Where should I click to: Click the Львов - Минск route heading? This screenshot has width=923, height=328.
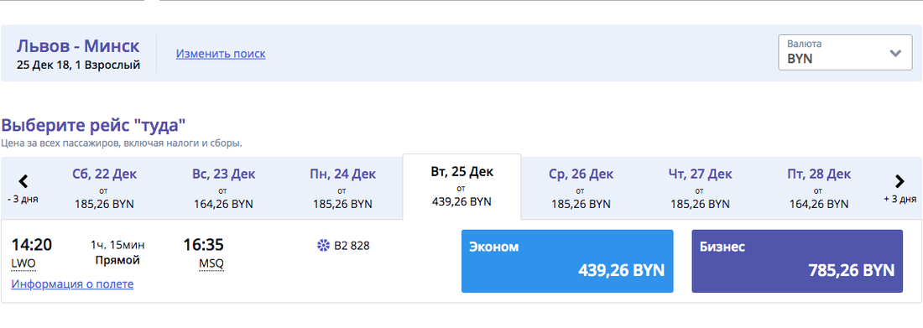click(78, 45)
